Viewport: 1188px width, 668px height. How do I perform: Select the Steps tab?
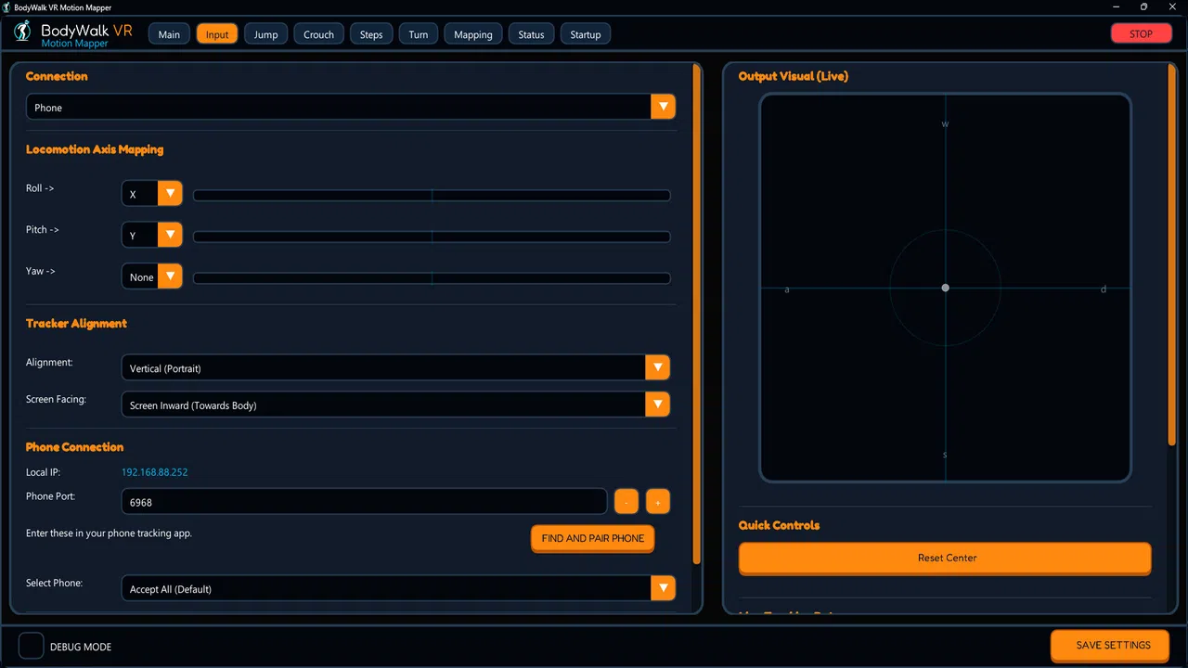pos(371,34)
